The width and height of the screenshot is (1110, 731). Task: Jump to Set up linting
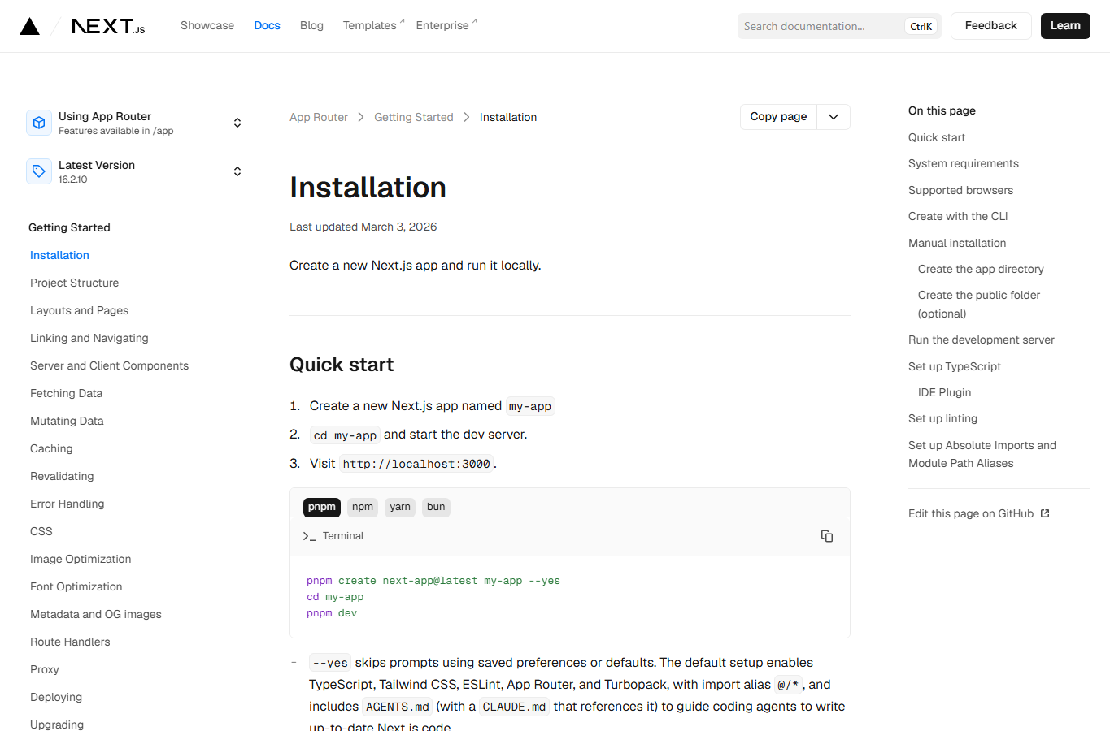pos(943,418)
